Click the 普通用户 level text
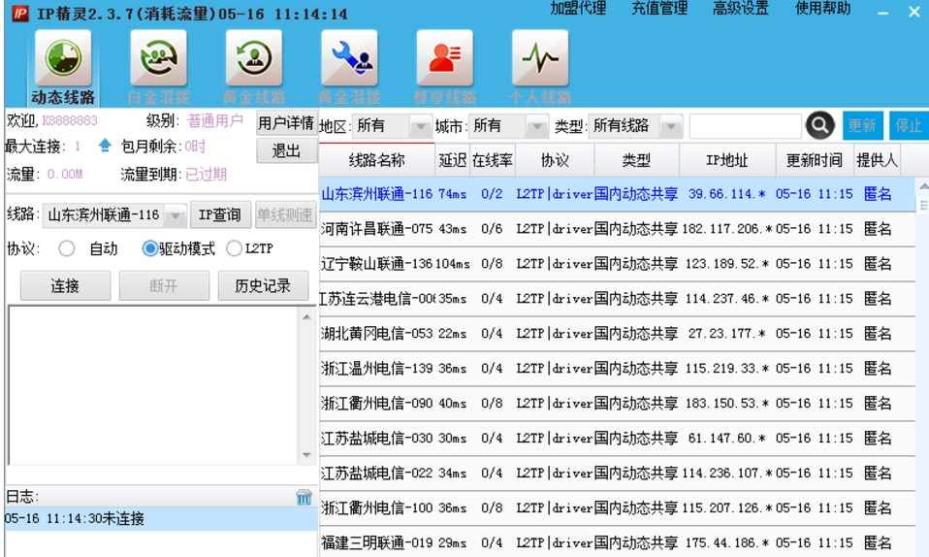The width and height of the screenshot is (929, 557). click(215, 121)
